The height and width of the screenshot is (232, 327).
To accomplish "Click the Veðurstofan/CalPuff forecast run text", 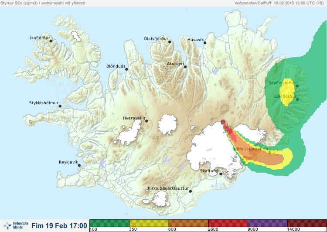I will click(279, 3).
